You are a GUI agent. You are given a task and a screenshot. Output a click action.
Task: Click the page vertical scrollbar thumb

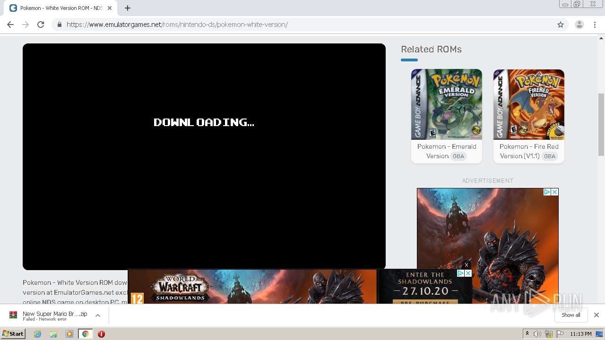[x=601, y=124]
